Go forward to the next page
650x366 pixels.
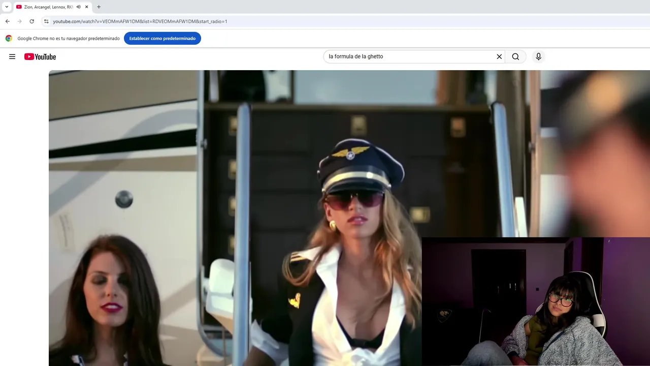coord(19,21)
